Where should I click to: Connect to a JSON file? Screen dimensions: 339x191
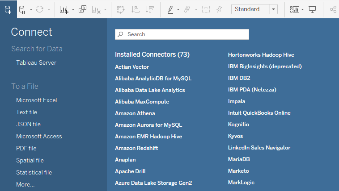point(28,125)
